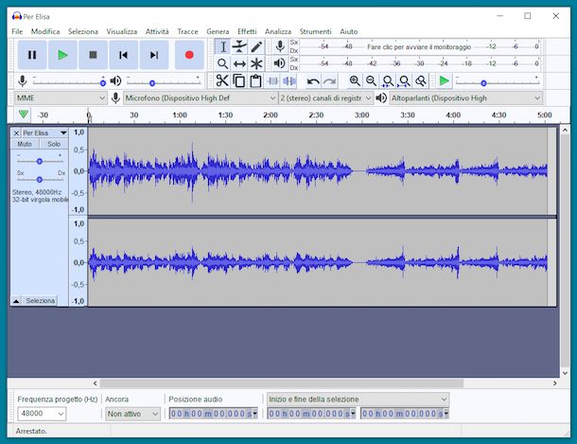
Task: Open the Microfono recording device dropdown
Action: pyautogui.click(x=201, y=98)
